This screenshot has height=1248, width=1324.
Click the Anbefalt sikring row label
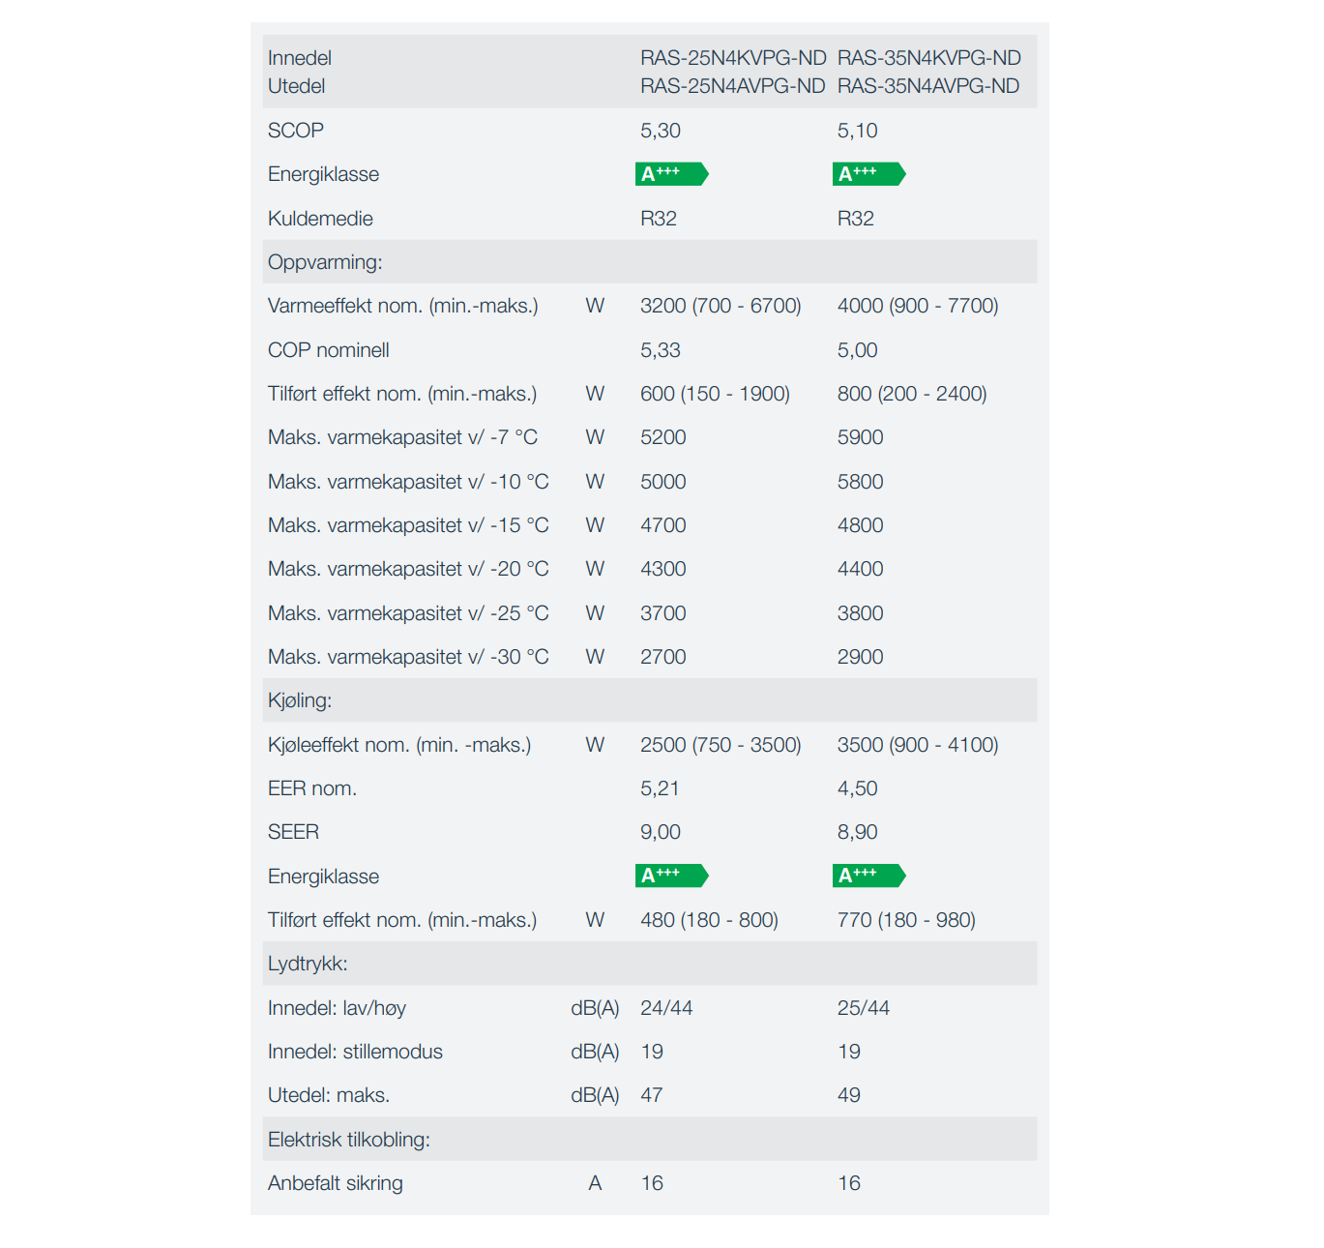coord(336,1183)
